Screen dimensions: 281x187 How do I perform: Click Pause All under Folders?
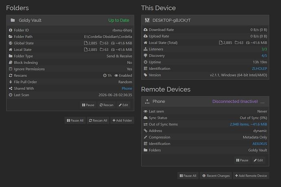pyautogui.click(x=75, y=120)
